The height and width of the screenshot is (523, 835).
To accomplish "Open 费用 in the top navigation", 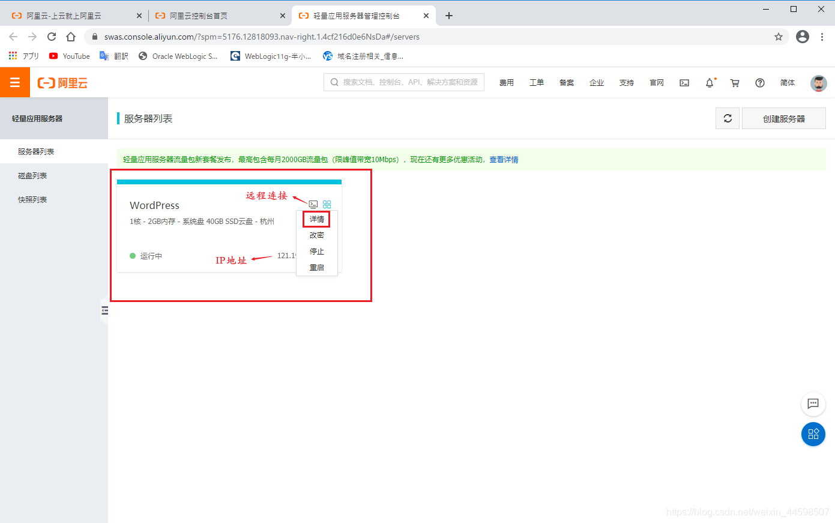I will coord(507,83).
